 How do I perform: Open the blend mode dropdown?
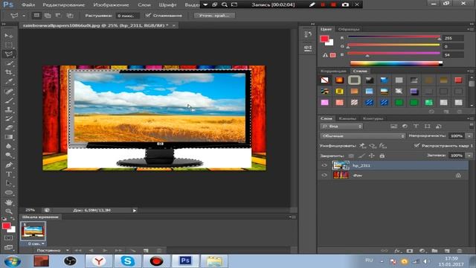tap(363, 135)
